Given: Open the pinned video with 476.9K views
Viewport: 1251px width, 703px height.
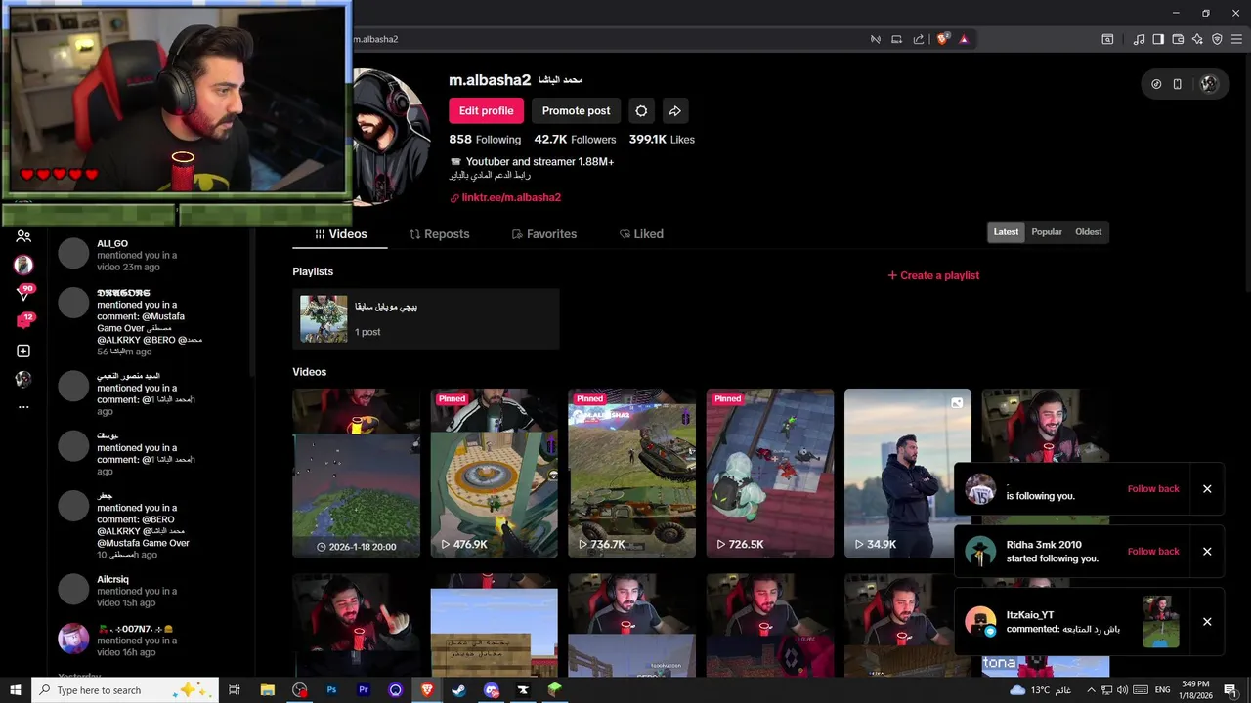Looking at the screenshot, I should click(x=494, y=474).
